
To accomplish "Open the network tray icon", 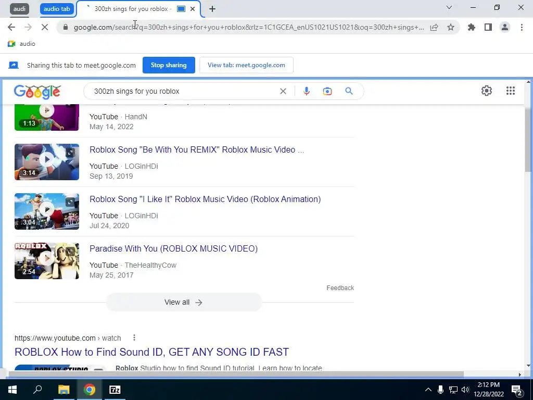I will coord(453,390).
